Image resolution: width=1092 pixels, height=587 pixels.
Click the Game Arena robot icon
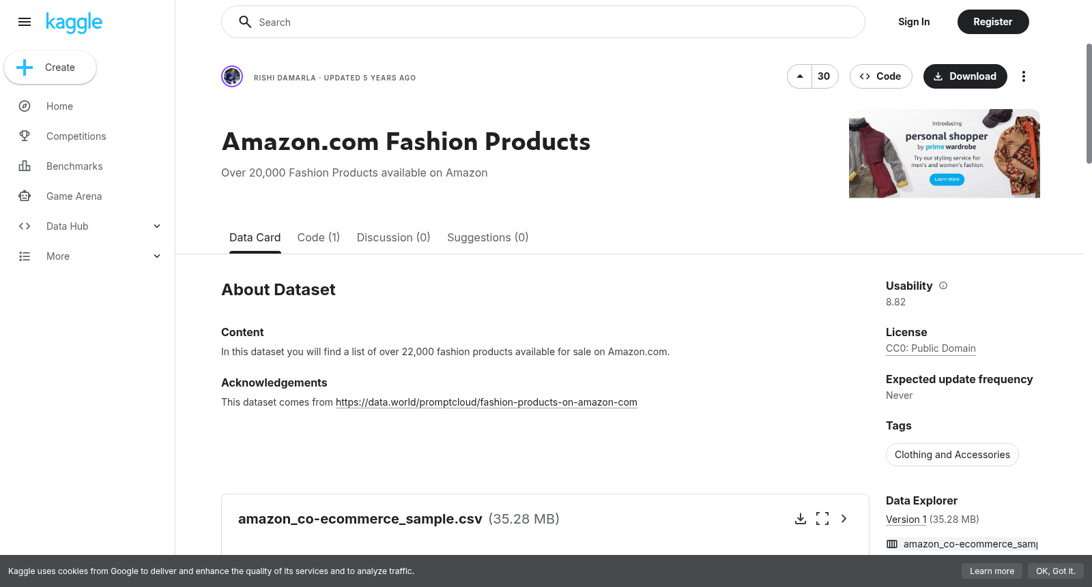(25, 196)
